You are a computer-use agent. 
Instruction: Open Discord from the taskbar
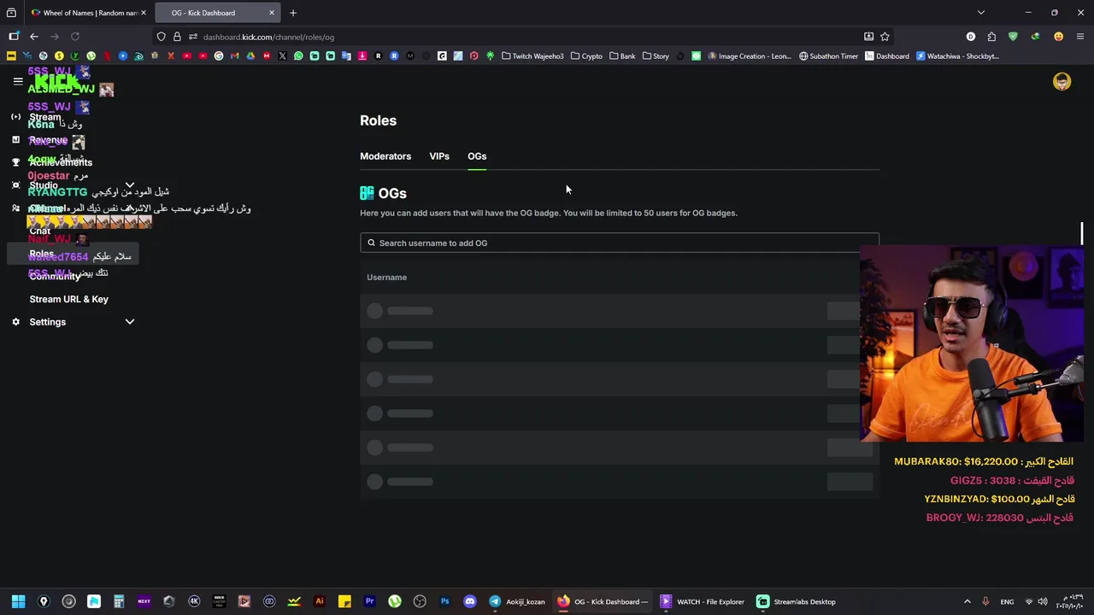click(x=469, y=601)
